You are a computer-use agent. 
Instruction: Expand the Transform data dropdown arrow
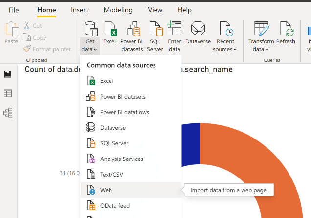tap(267, 50)
